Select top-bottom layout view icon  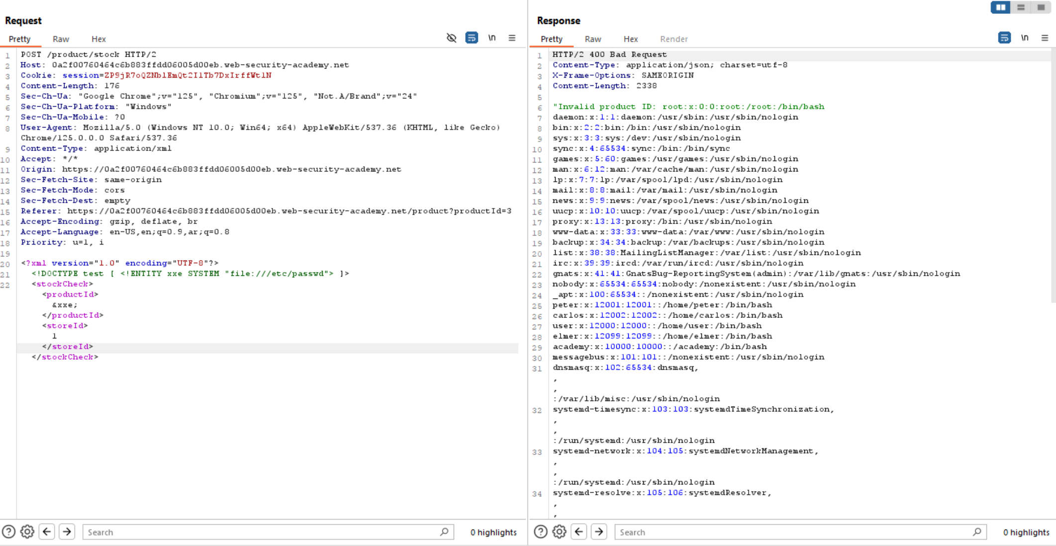[1021, 7]
